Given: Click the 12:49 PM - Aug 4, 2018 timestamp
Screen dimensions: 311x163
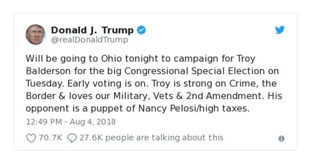Looking at the screenshot, I should (x=71, y=121).
